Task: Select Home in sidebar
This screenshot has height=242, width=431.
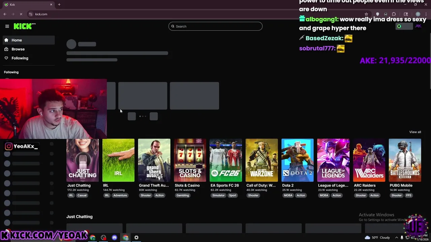Action: pyautogui.click(x=29, y=40)
